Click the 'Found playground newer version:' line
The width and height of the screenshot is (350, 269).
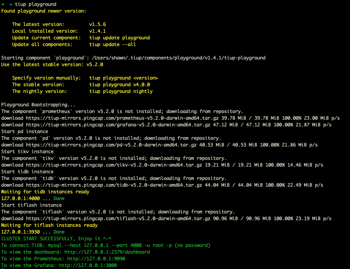[x=44, y=11]
